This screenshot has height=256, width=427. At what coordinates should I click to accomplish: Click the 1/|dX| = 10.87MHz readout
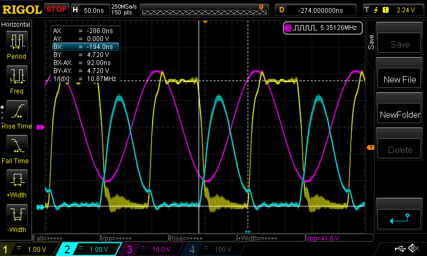click(x=85, y=79)
